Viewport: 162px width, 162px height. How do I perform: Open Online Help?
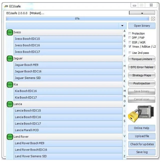point(142,128)
